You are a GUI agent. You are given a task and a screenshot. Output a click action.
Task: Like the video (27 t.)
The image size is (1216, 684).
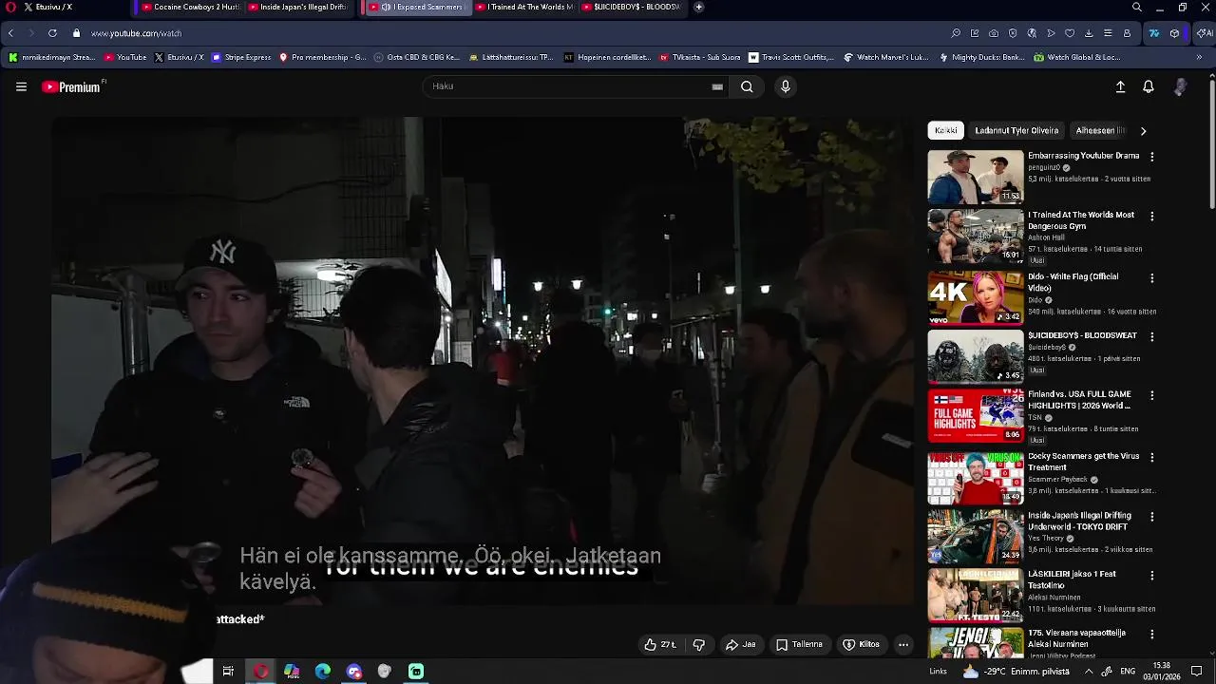pyautogui.click(x=660, y=644)
